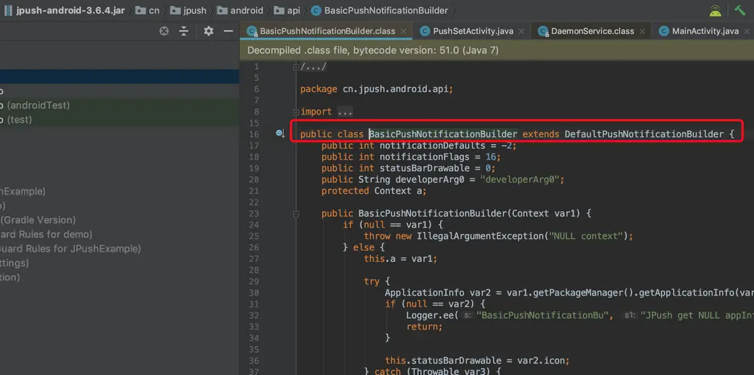Viewport: 754px width, 375px height.
Task: Click the Android device run configuration icon
Action: pyautogui.click(x=716, y=10)
